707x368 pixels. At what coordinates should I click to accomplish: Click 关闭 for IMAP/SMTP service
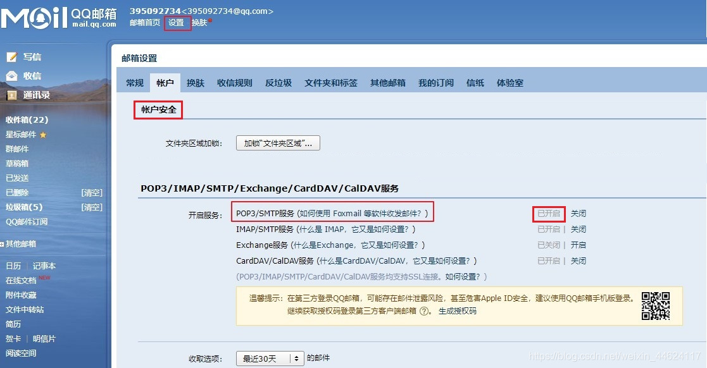pos(579,230)
